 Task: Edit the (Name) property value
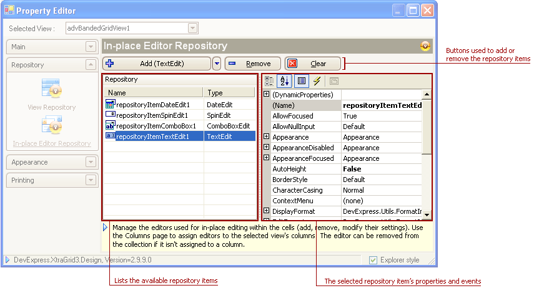point(382,105)
